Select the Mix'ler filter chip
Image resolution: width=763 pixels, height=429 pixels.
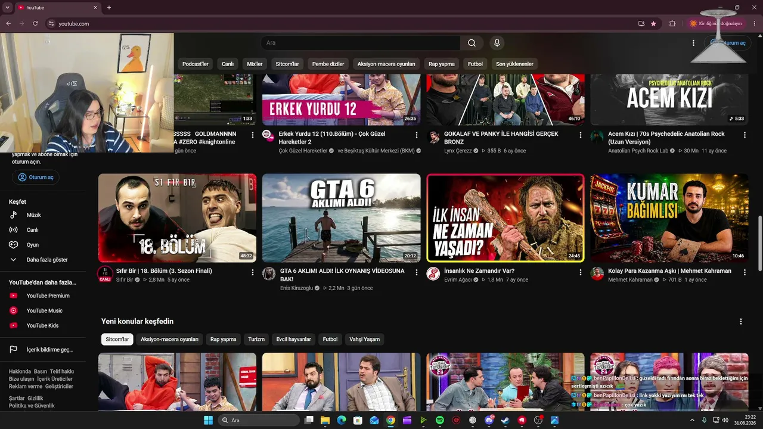pyautogui.click(x=255, y=64)
